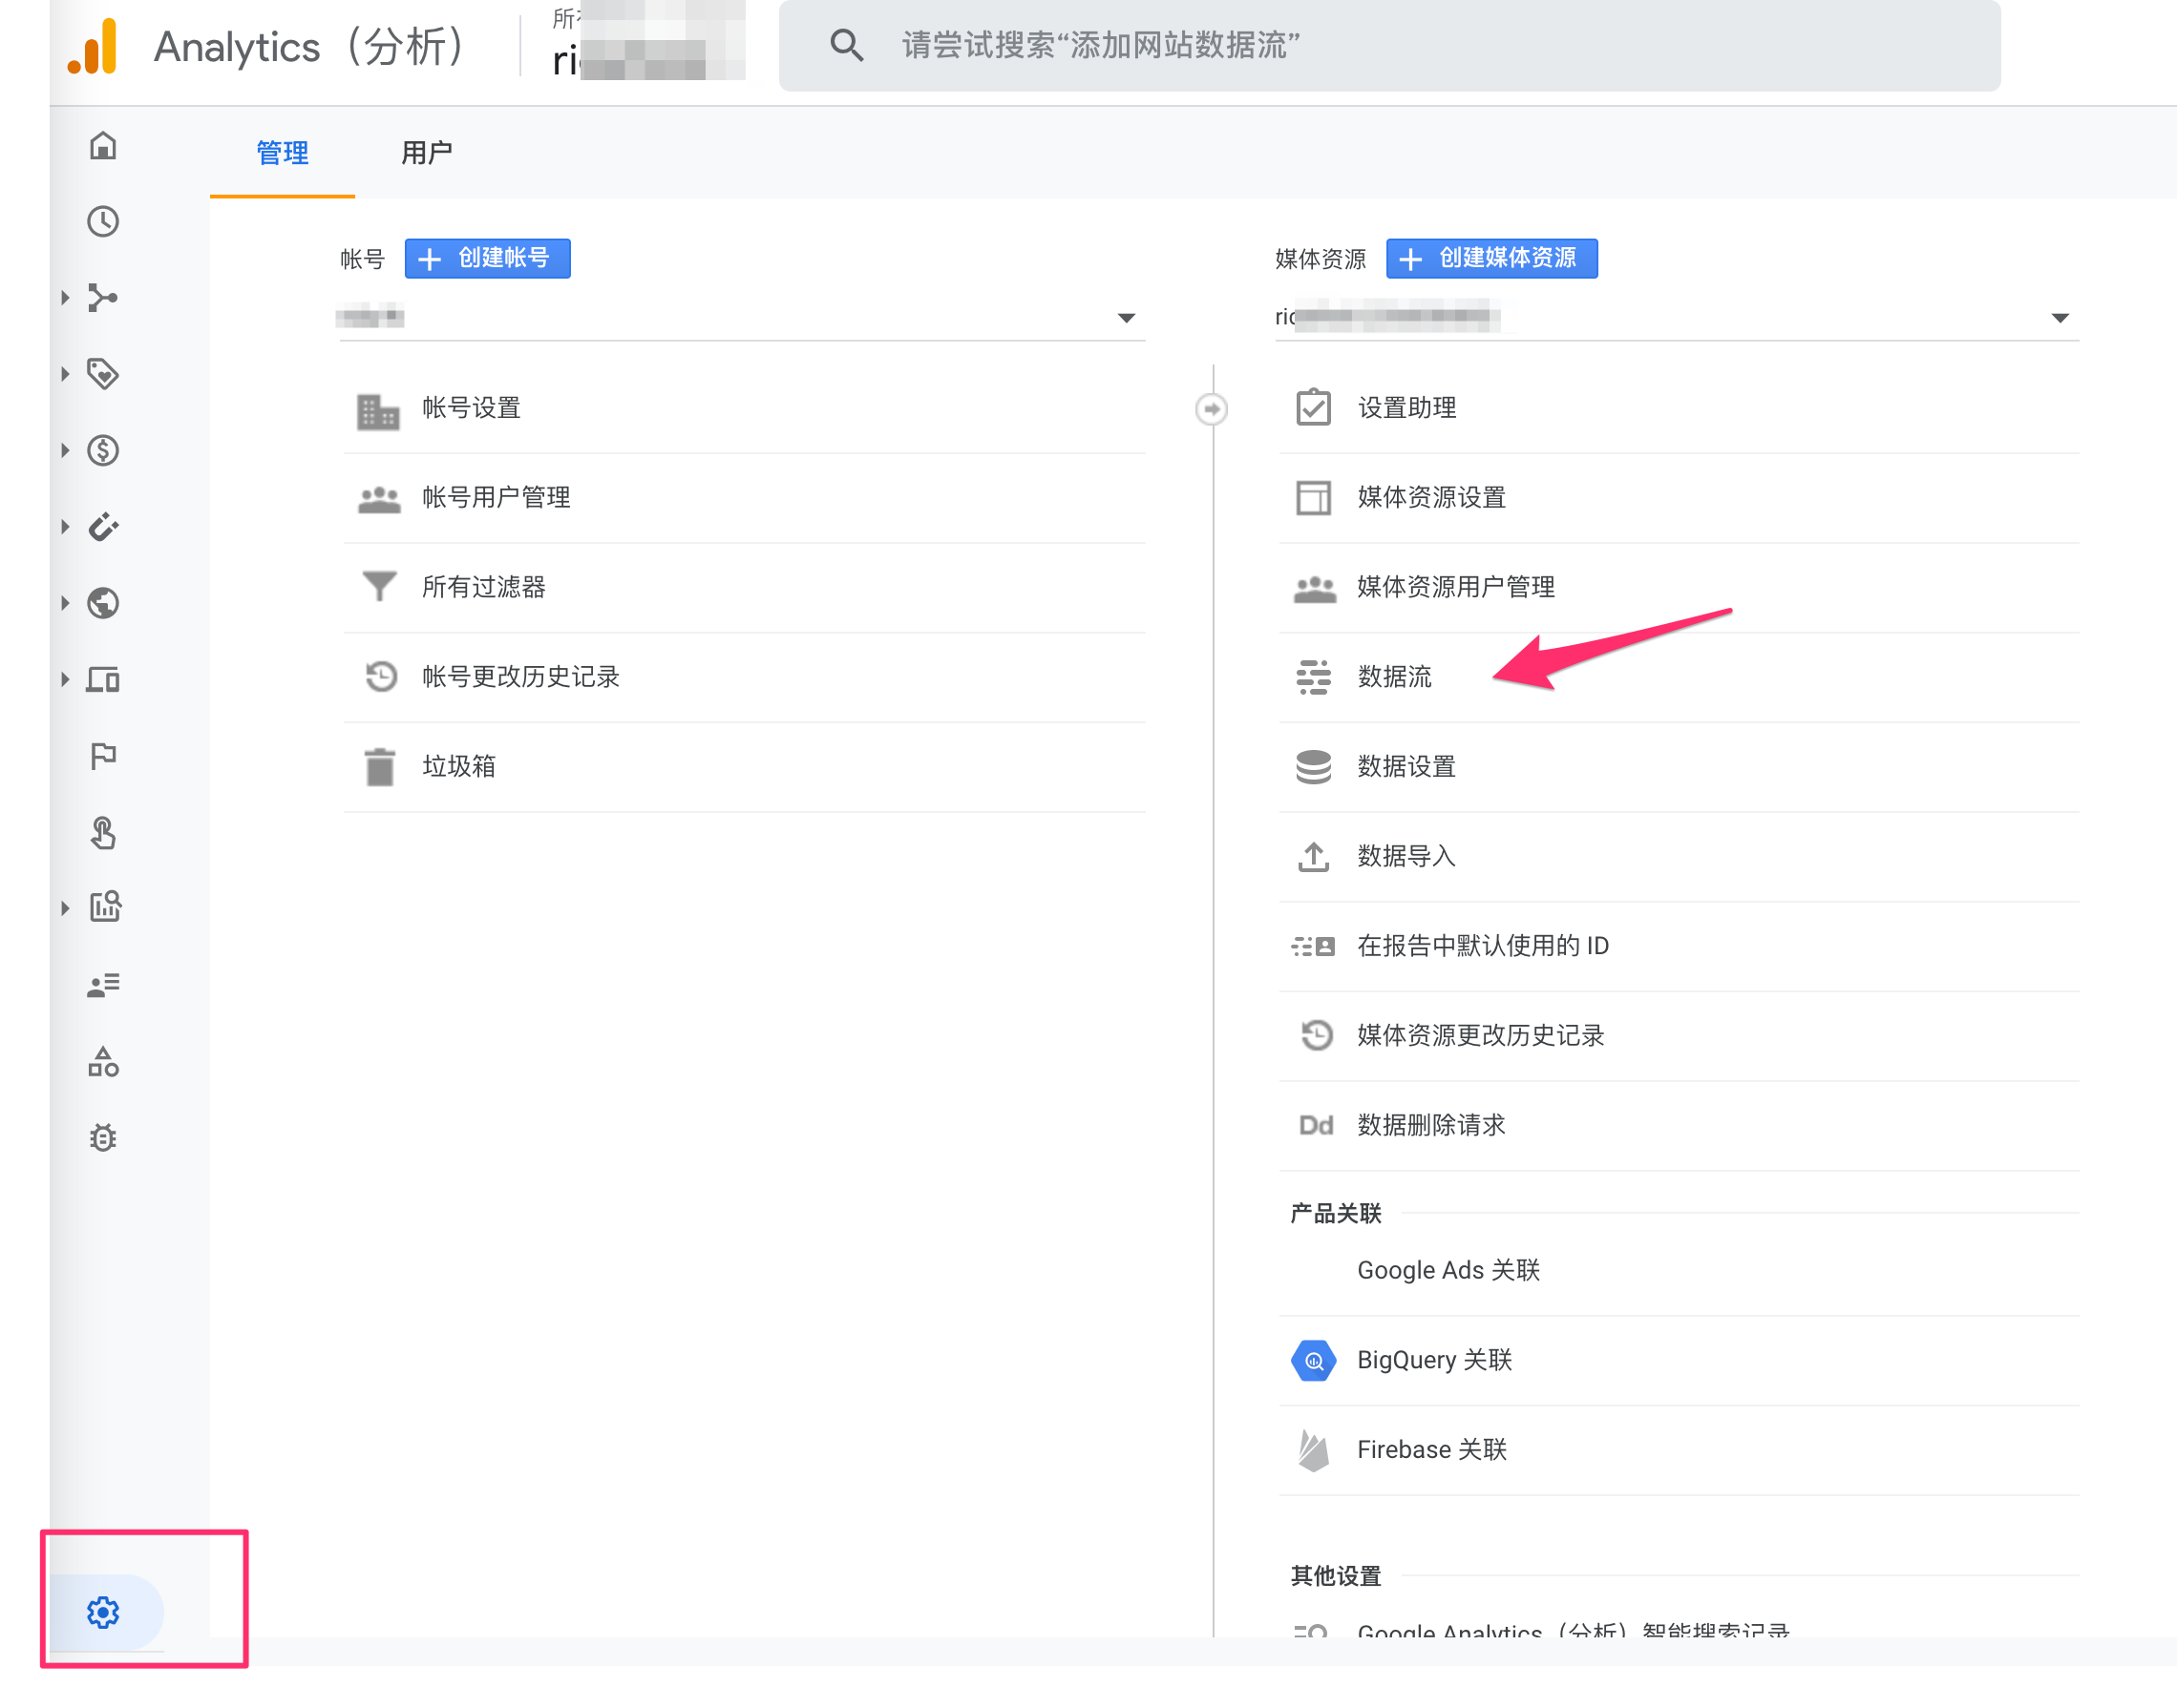Click the 垃圾箱 trash icon
2177x1708 pixels.
click(x=379, y=767)
